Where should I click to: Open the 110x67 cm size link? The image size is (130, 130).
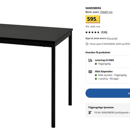pos(106,12)
